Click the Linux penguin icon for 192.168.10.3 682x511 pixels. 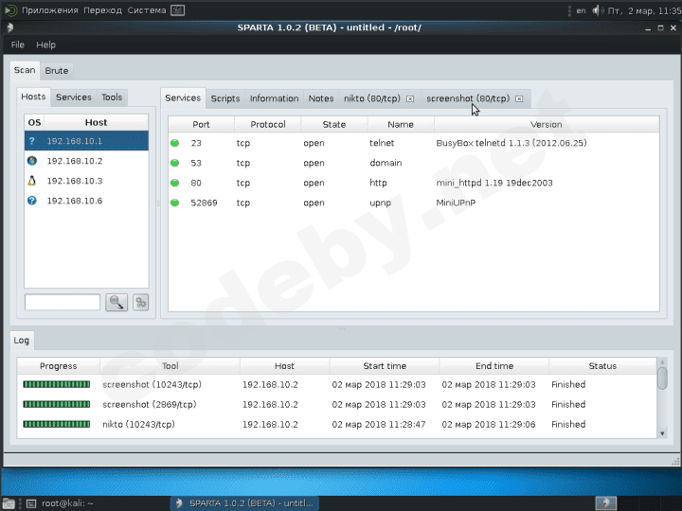tap(33, 181)
